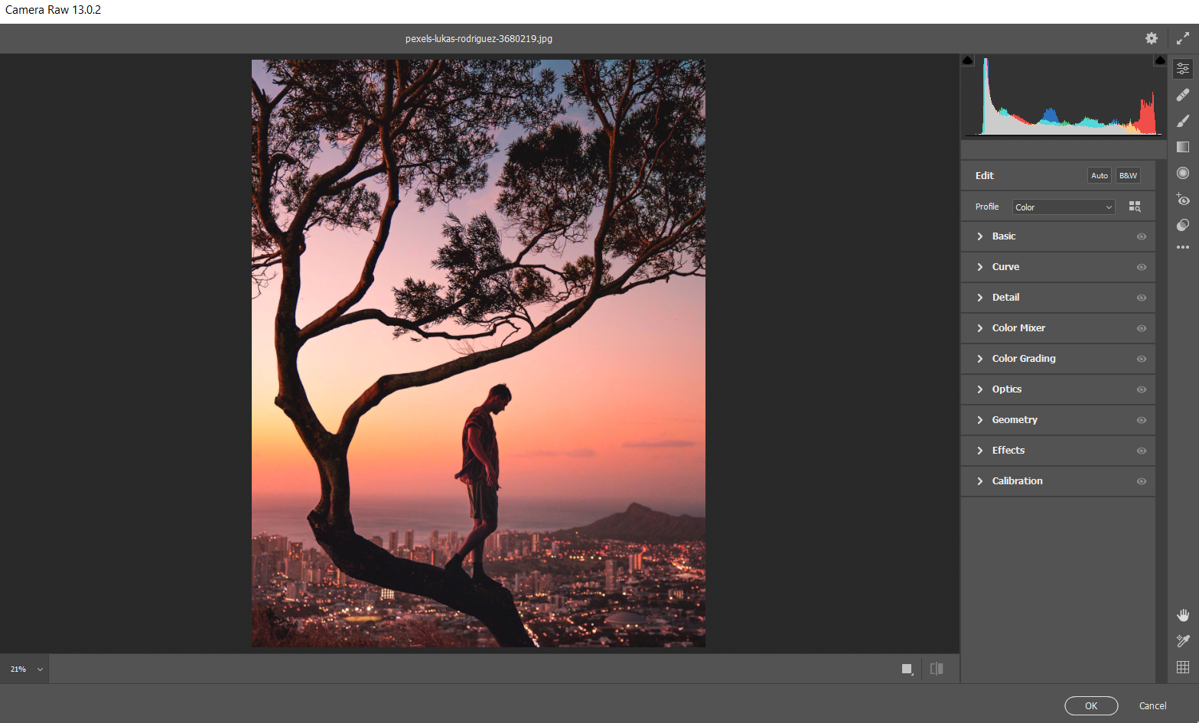
Task: Open Camera Raw preferences gear
Action: pyautogui.click(x=1151, y=38)
